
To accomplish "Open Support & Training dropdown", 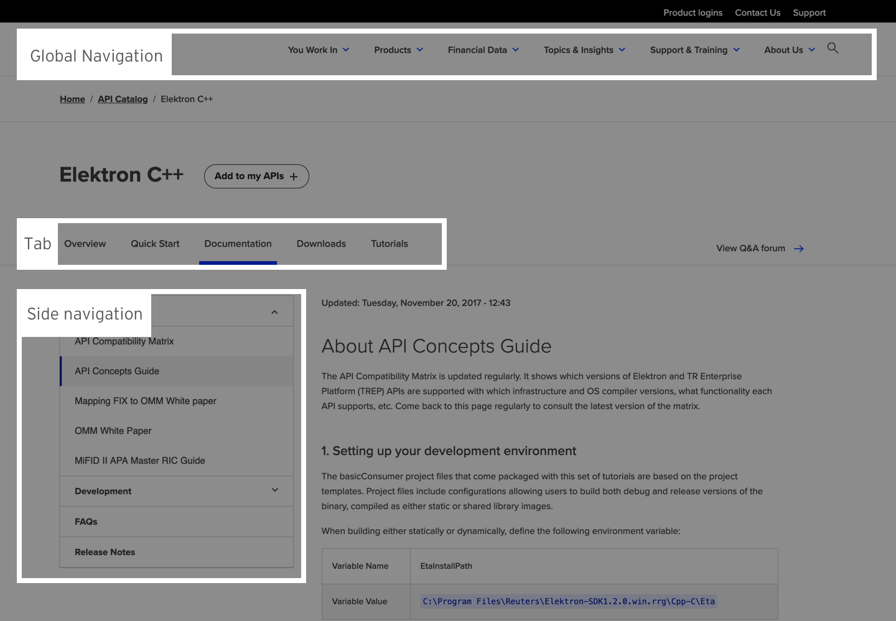I will (x=694, y=50).
